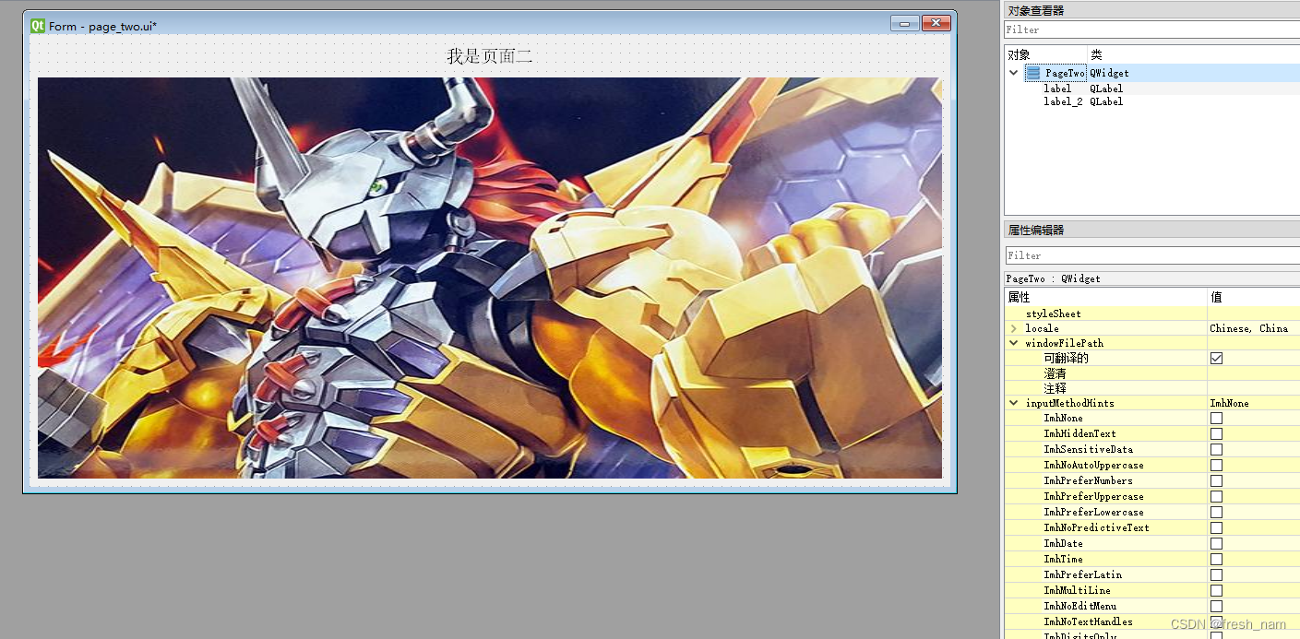Screen dimensions: 1300x639
Task: Toggle the ImhNoAutoUppercase checkbox
Action: (1216, 465)
